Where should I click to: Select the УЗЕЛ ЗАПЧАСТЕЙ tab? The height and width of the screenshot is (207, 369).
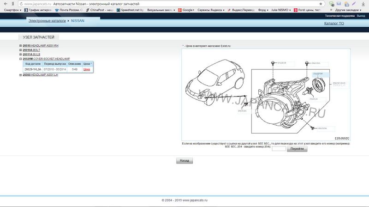(39, 37)
